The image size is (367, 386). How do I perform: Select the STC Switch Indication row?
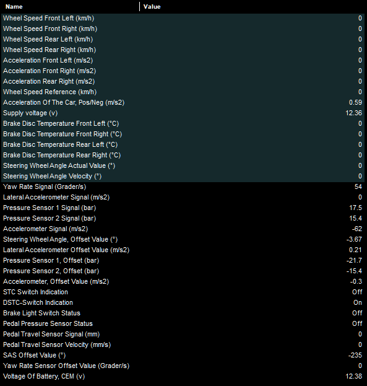[x=183, y=292]
